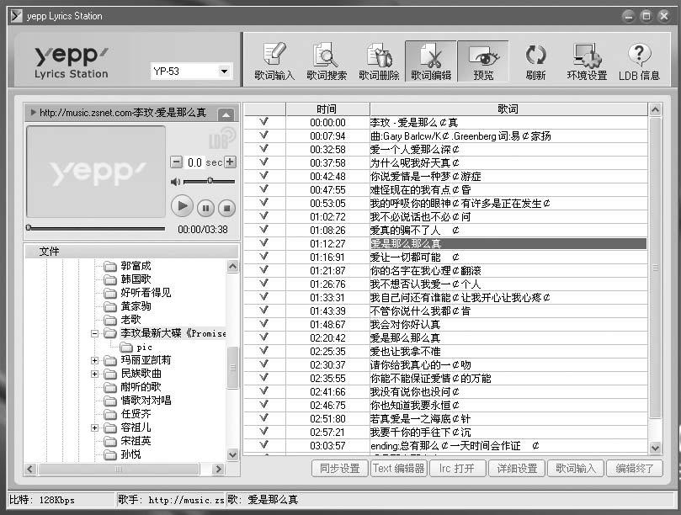Open 详细设置 detailed settings
This screenshot has width=681, height=515.
click(517, 469)
